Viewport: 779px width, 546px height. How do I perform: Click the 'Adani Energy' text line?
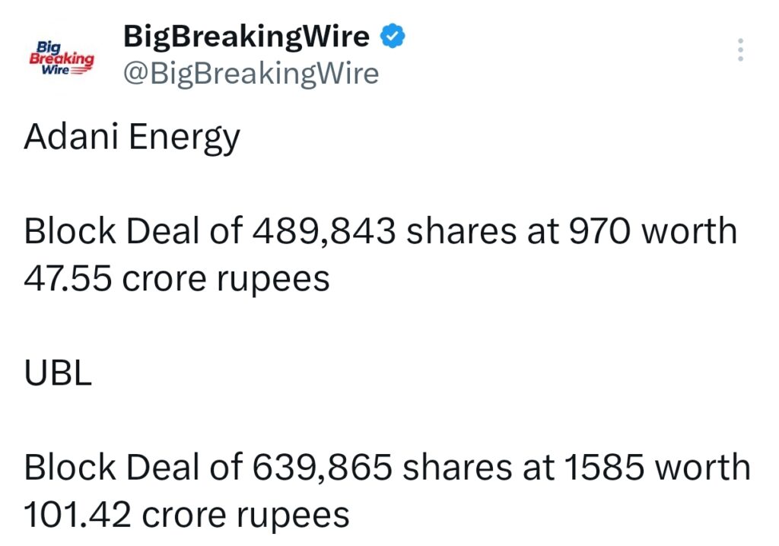tap(132, 137)
